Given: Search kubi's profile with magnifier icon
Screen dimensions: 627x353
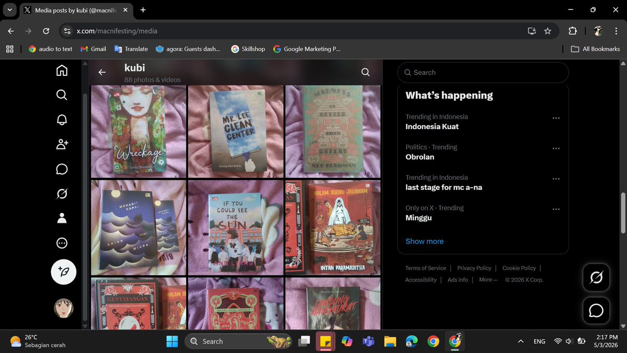Looking at the screenshot, I should 366,72.
